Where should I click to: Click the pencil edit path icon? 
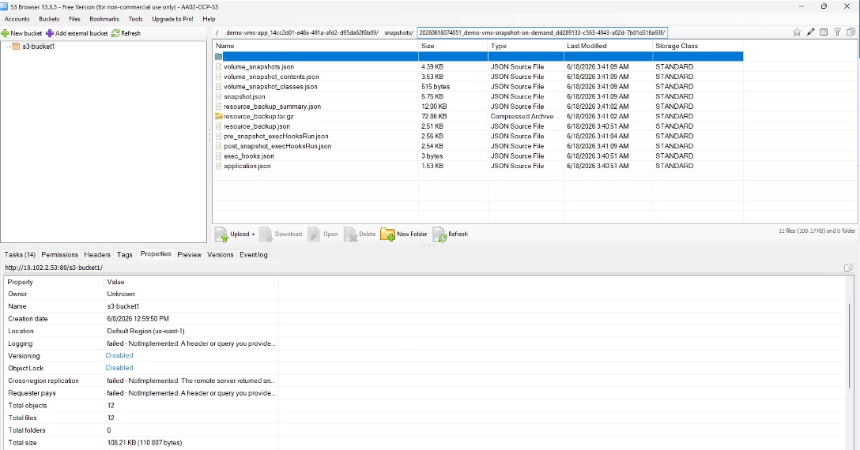click(811, 32)
